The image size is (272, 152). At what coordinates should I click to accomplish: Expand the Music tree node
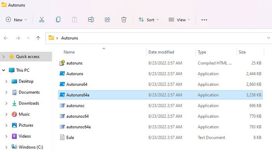tap(7, 114)
